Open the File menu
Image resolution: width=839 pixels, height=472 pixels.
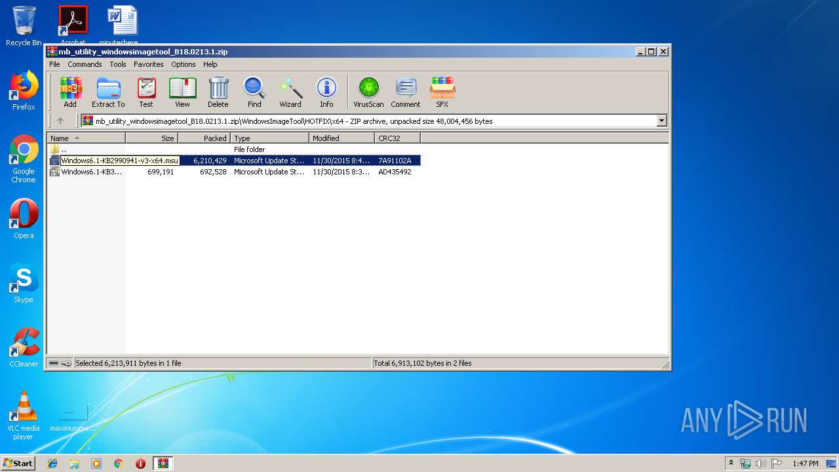click(x=54, y=64)
